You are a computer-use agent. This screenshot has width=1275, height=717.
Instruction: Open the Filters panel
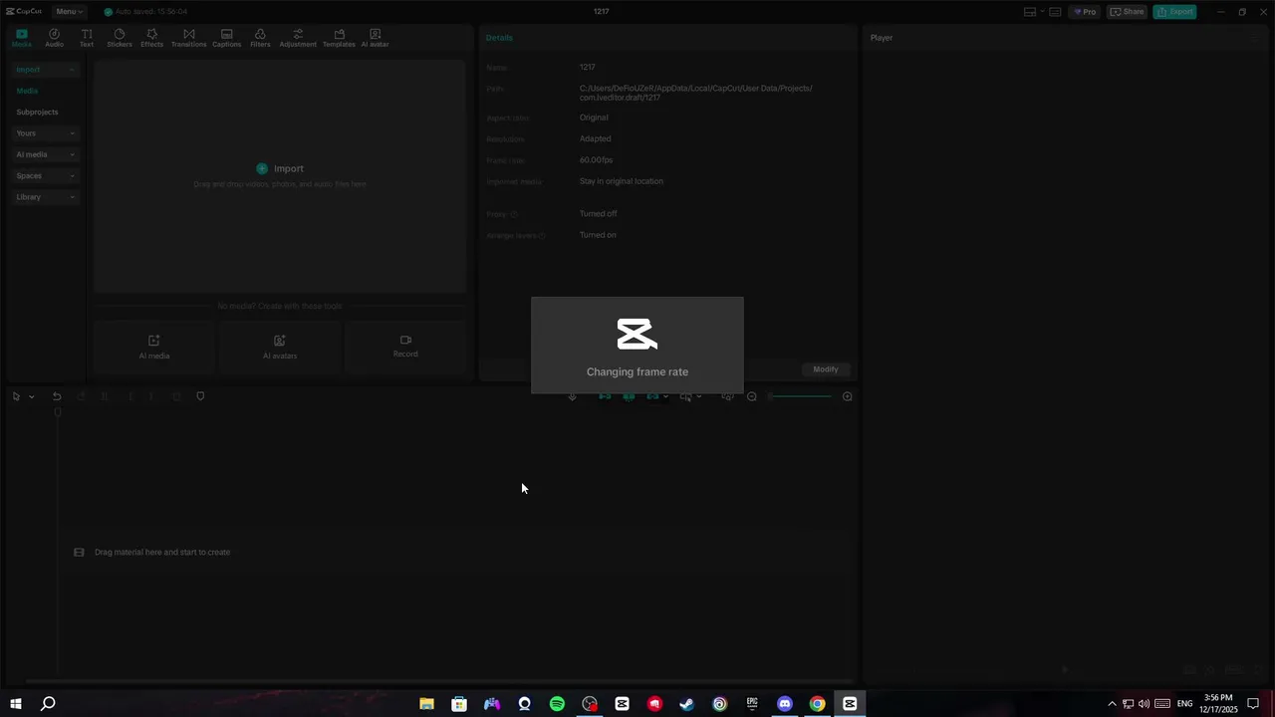point(260,38)
